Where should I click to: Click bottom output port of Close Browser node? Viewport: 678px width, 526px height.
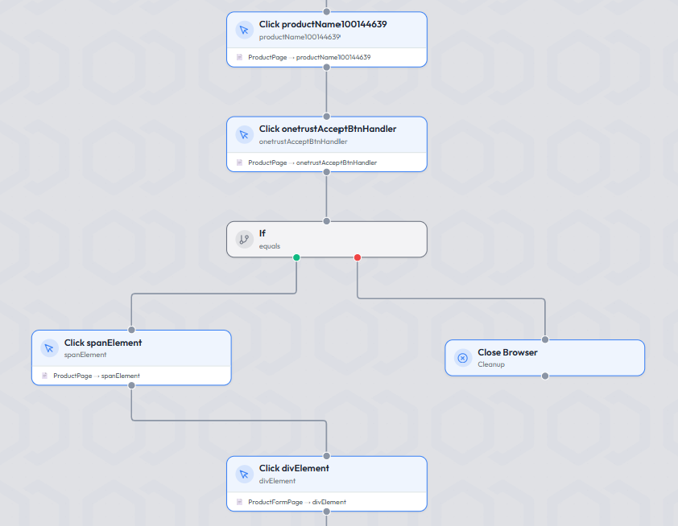[545, 376]
